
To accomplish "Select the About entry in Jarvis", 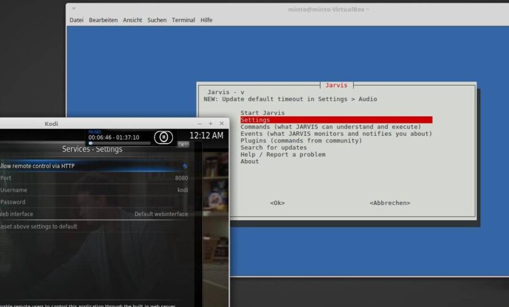I will (x=249, y=161).
